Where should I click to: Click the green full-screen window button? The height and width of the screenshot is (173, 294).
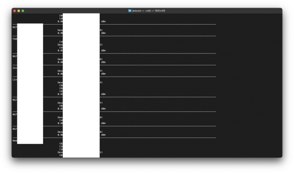pyautogui.click(x=23, y=11)
